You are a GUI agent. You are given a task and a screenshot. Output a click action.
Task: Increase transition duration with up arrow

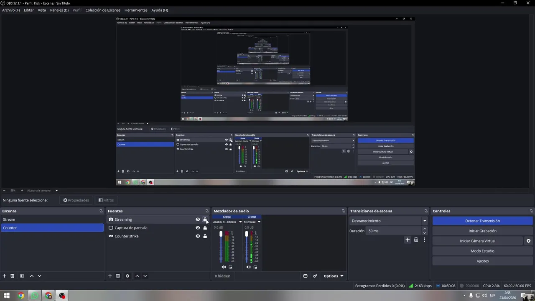(425, 229)
